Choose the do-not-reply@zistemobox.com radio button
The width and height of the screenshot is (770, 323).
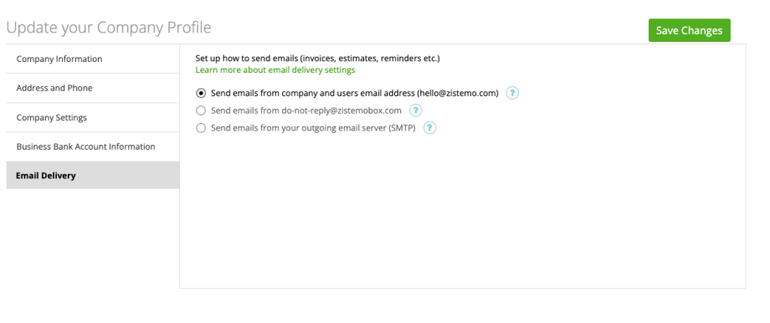click(200, 110)
